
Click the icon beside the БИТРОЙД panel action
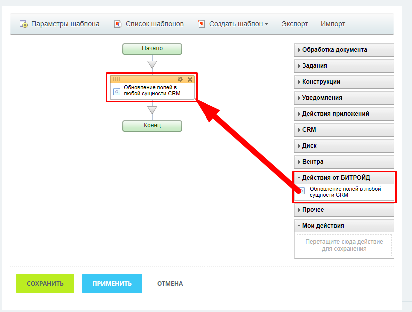(x=301, y=191)
